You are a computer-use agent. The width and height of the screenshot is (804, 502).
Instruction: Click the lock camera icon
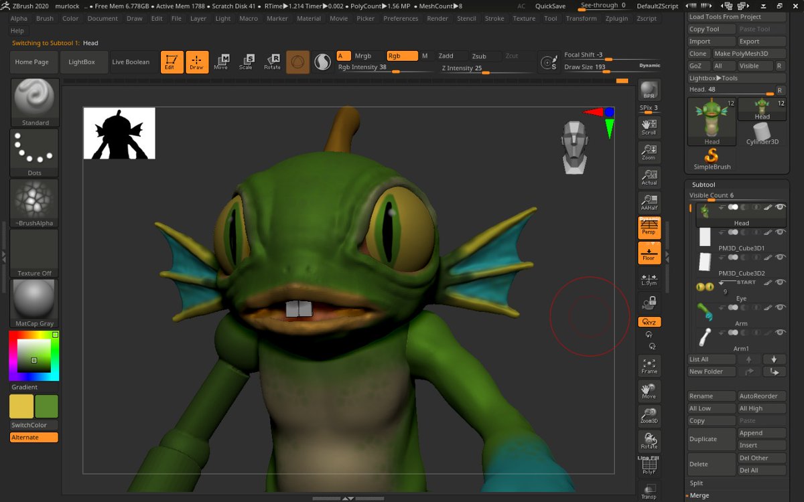649,305
